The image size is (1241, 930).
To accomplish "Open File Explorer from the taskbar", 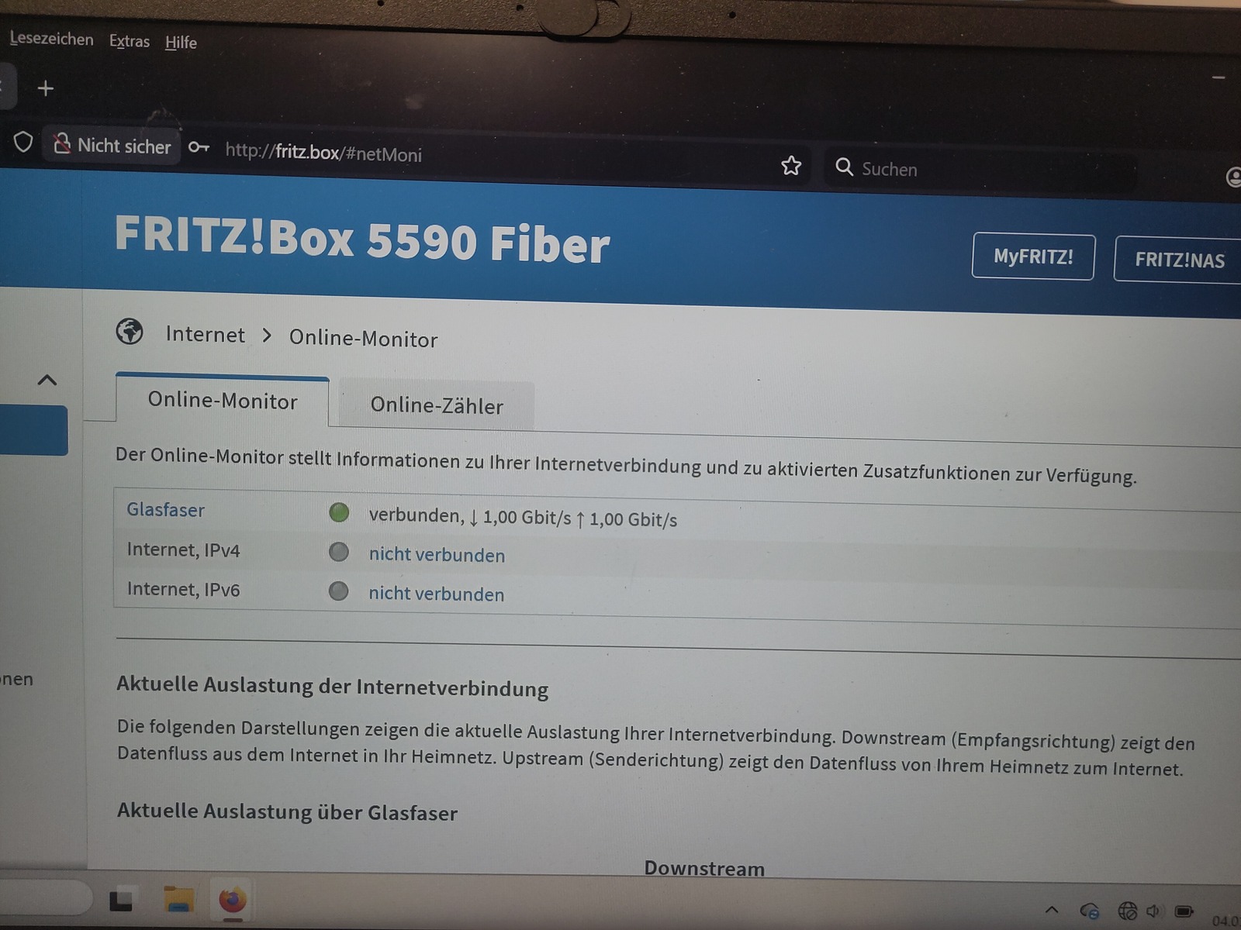I will point(178,900).
